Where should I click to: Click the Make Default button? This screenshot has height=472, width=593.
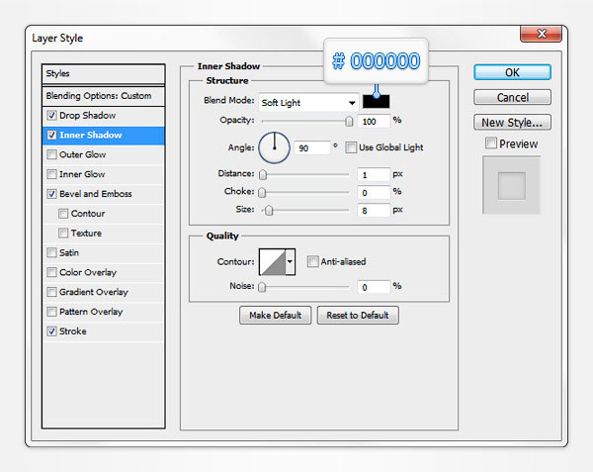click(x=276, y=316)
